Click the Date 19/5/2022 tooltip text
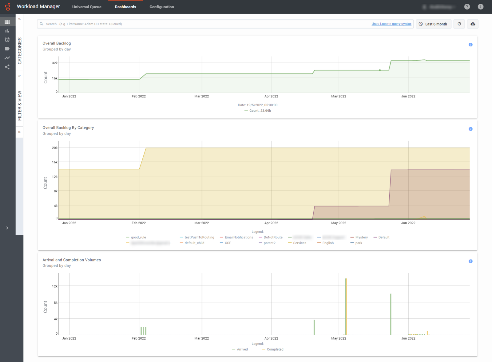Screen dimensions: 492x362 (258, 105)
